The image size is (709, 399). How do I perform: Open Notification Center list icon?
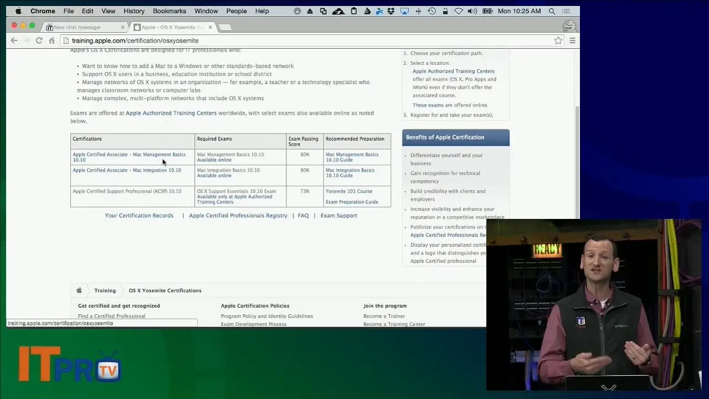(x=567, y=11)
